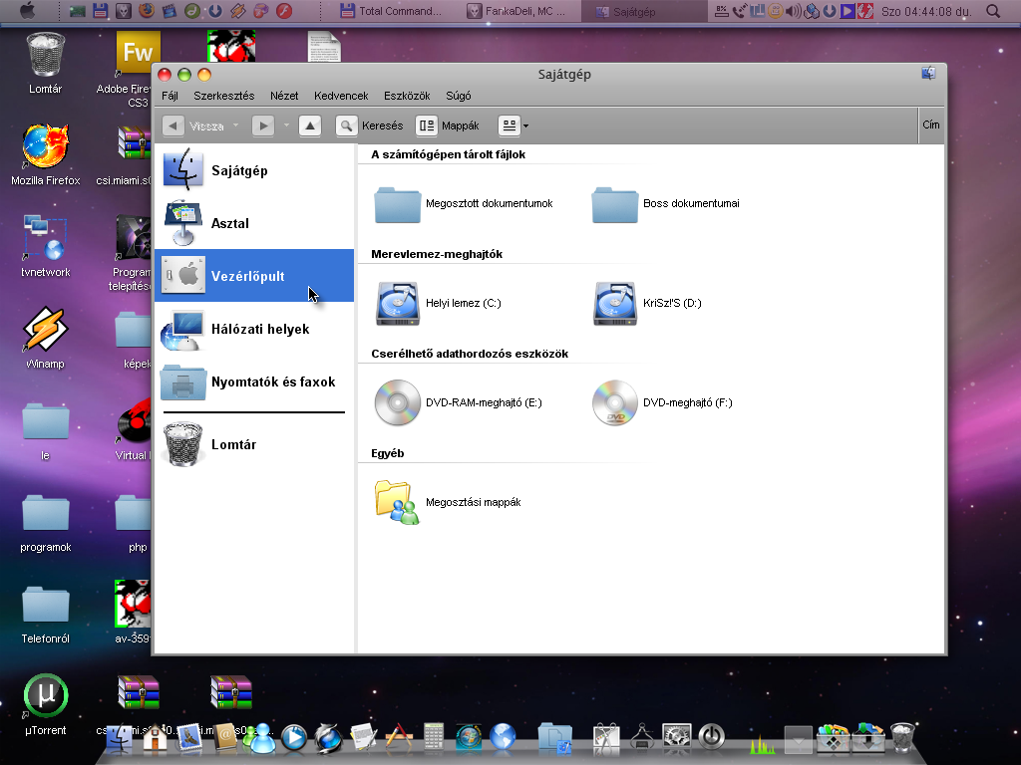Click the Home house icon in dock
The image size is (1021, 765).
coord(155,739)
